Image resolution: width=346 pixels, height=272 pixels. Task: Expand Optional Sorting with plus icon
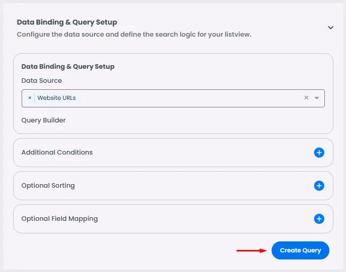(319, 186)
